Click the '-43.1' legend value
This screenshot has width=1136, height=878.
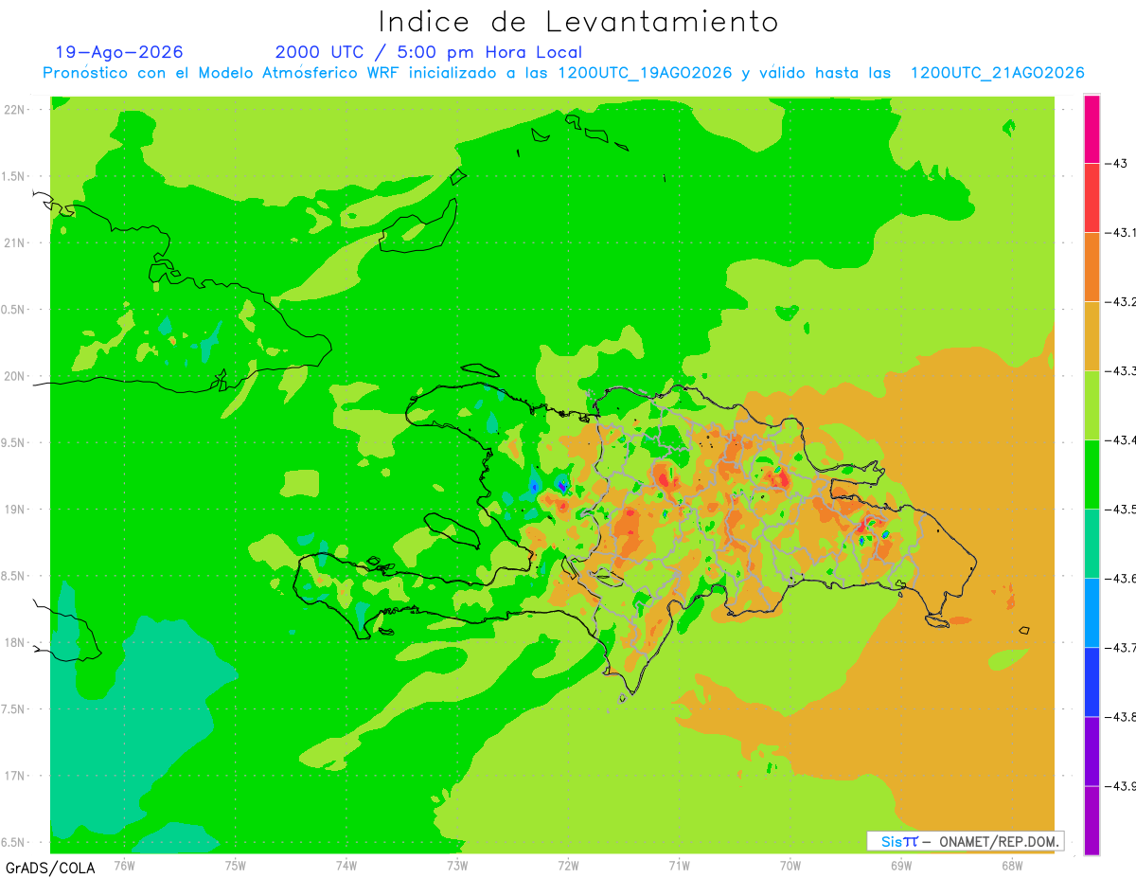point(1121,233)
